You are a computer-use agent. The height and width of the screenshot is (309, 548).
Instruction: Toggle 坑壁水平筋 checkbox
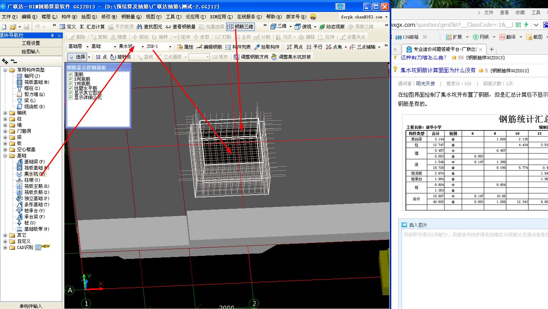click(70, 88)
